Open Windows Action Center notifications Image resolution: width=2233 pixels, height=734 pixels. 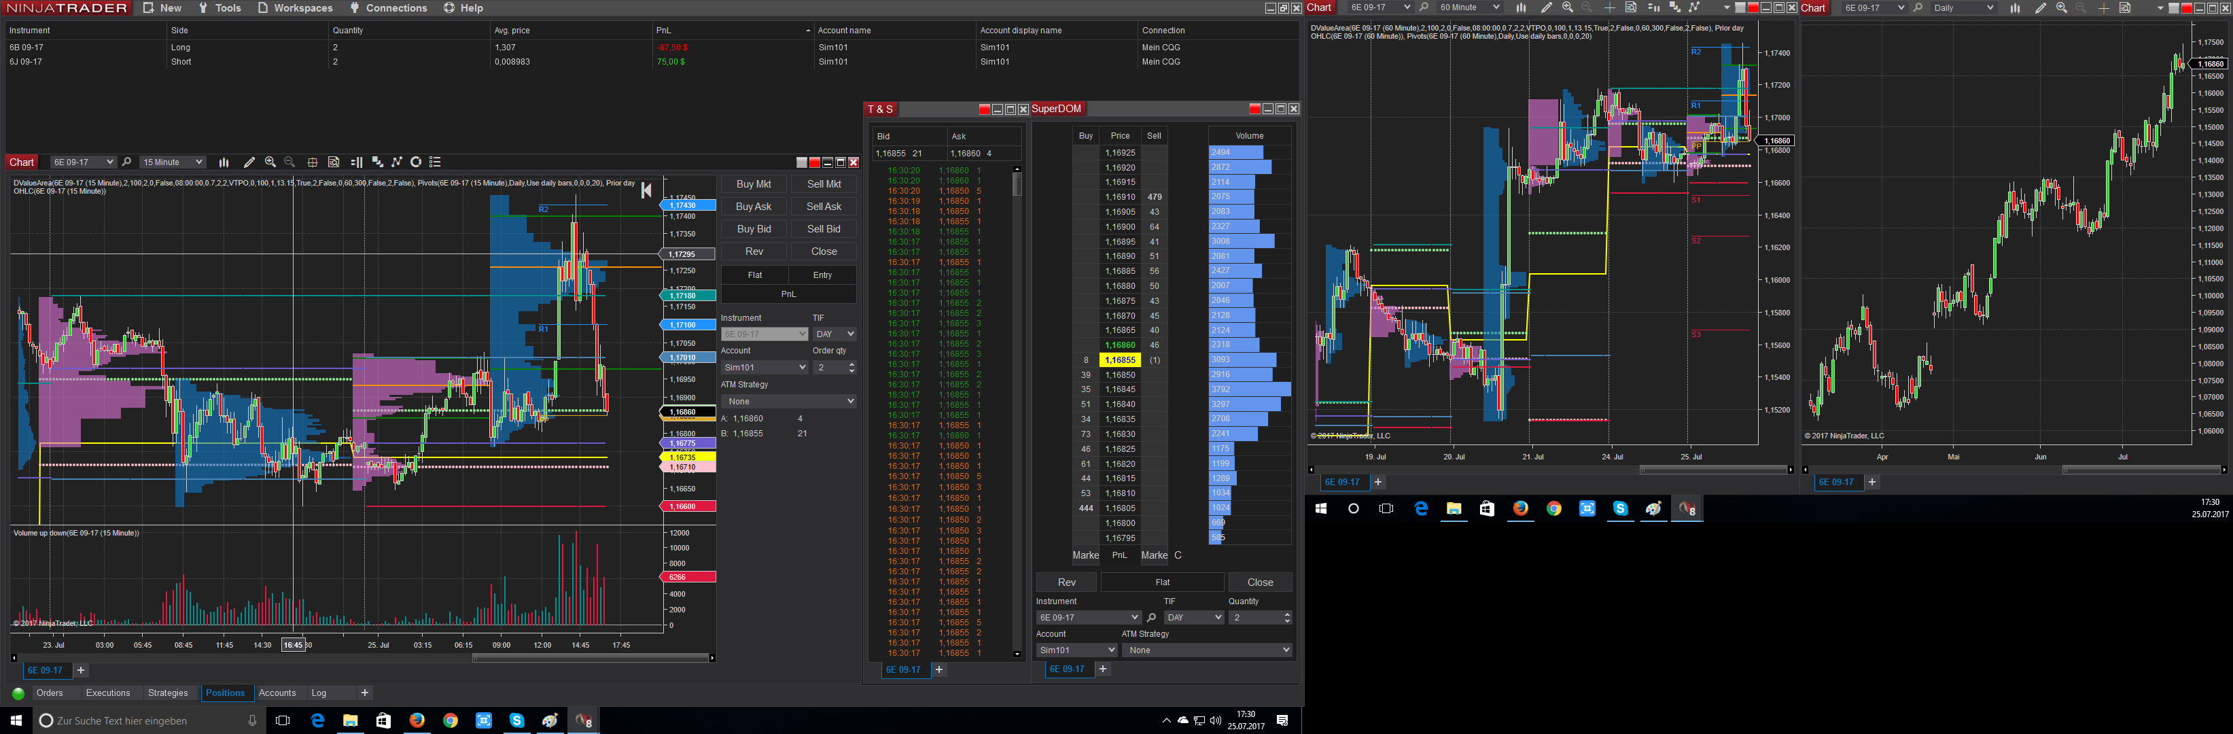[x=1283, y=720]
